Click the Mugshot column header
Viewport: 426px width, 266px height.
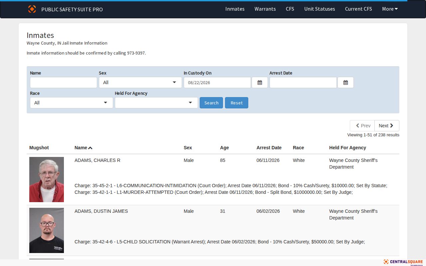39,148
